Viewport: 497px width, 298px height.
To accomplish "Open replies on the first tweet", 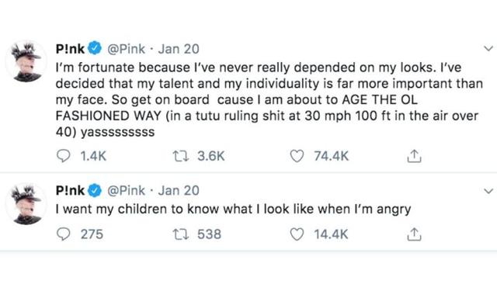I will (x=63, y=156).
